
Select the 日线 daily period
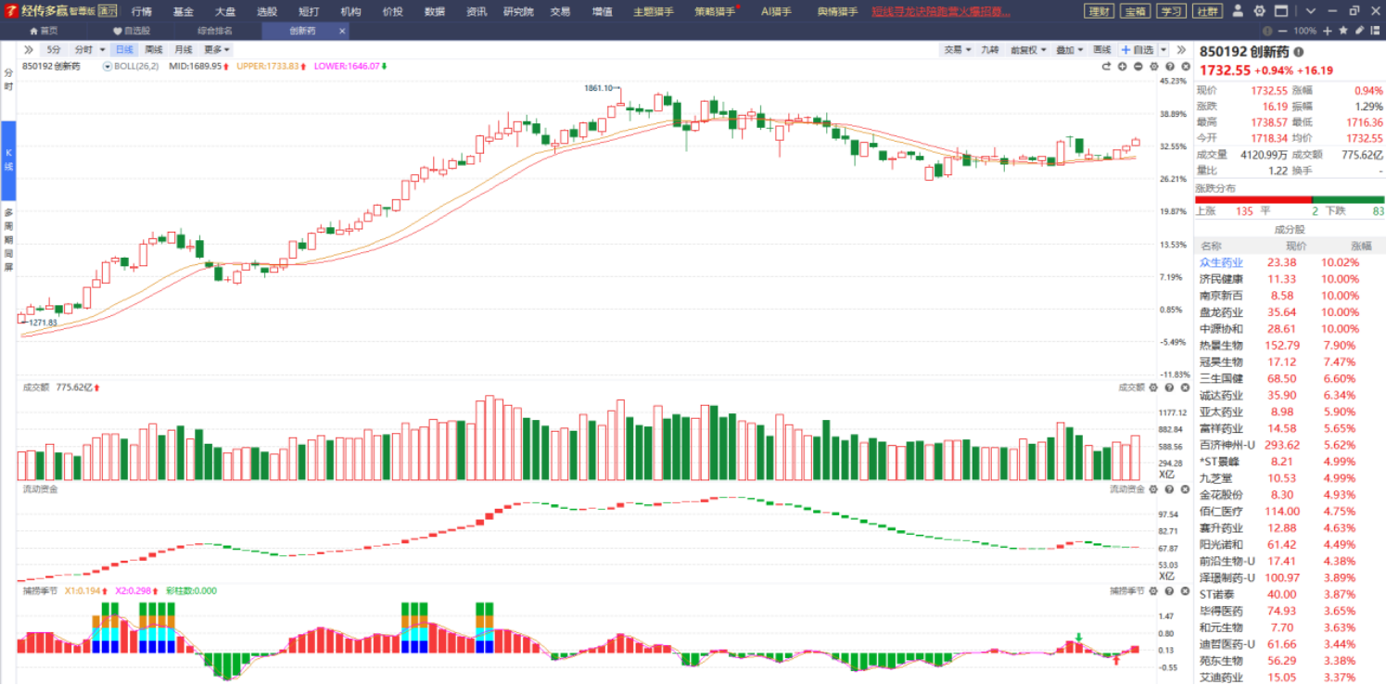click(x=123, y=49)
